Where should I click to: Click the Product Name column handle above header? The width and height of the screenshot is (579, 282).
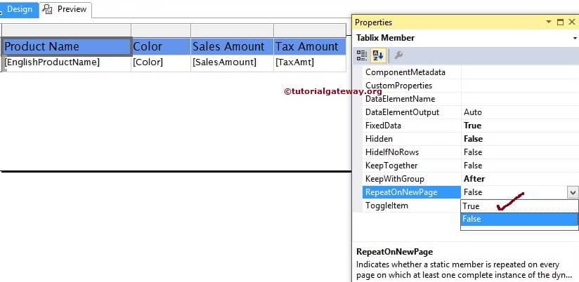(x=67, y=30)
